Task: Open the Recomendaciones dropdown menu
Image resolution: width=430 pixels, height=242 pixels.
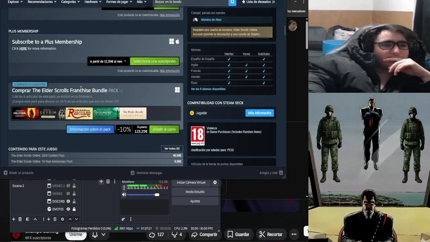Action: coord(42,2)
